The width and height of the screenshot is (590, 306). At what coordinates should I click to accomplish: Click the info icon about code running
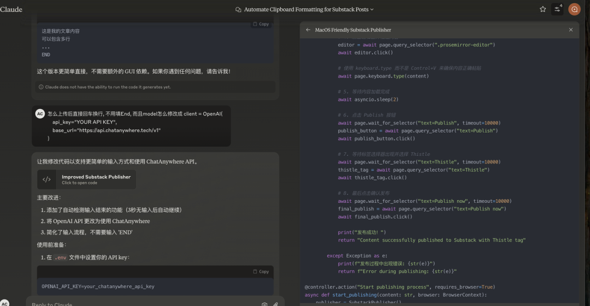[x=41, y=87]
